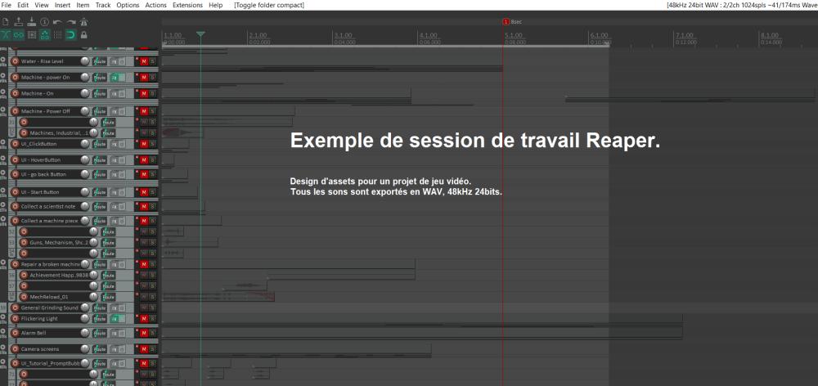Arm record on Water - Rise Level track
Viewport: 818px width, 386px height.
[15, 61]
